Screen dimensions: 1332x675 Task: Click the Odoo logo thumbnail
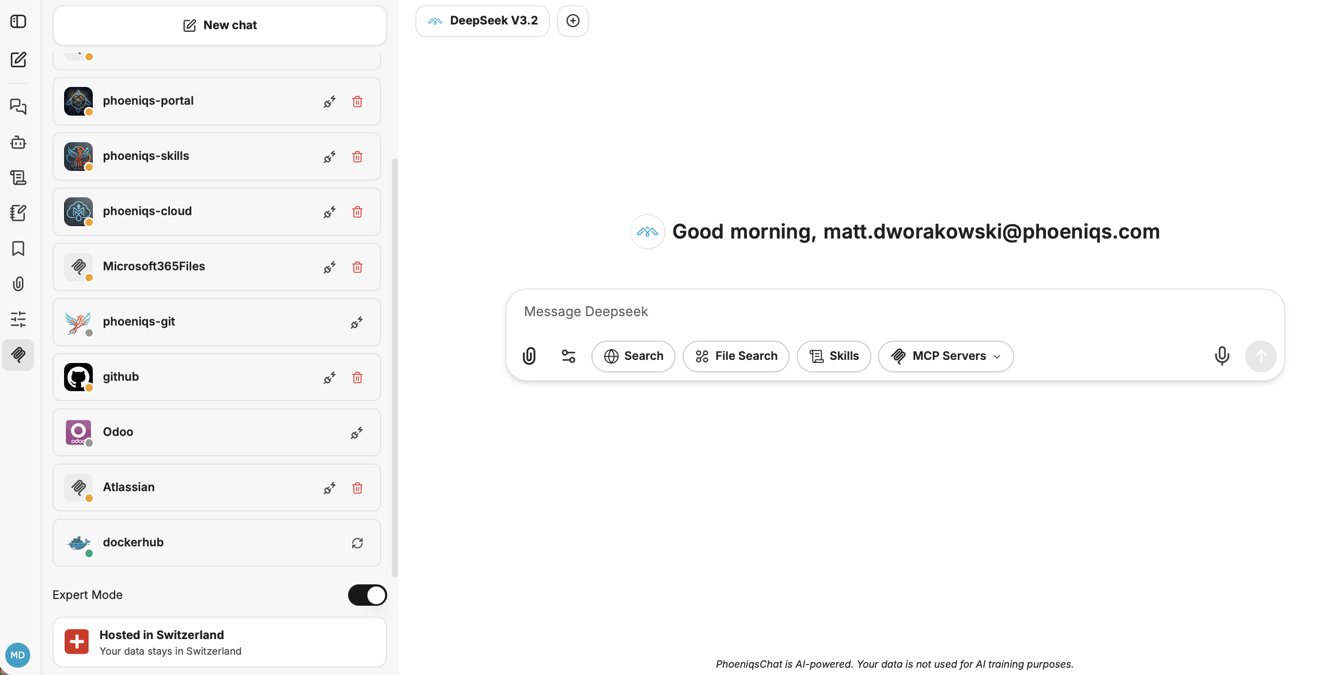click(78, 432)
